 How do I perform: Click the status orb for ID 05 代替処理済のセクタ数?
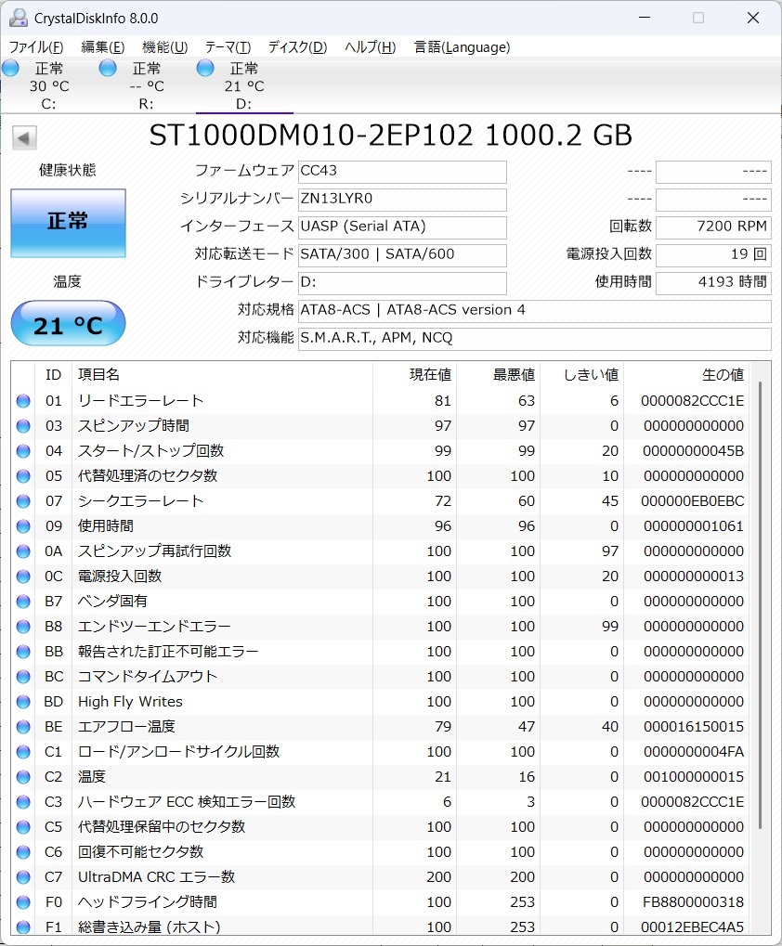click(x=23, y=476)
